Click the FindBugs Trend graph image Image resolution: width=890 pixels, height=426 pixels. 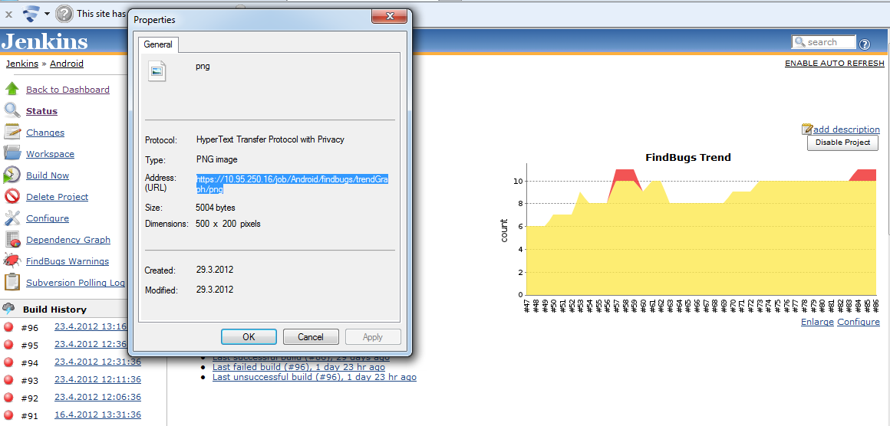pyautogui.click(x=689, y=231)
